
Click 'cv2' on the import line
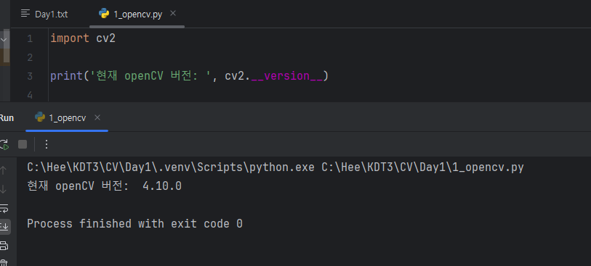[106, 38]
